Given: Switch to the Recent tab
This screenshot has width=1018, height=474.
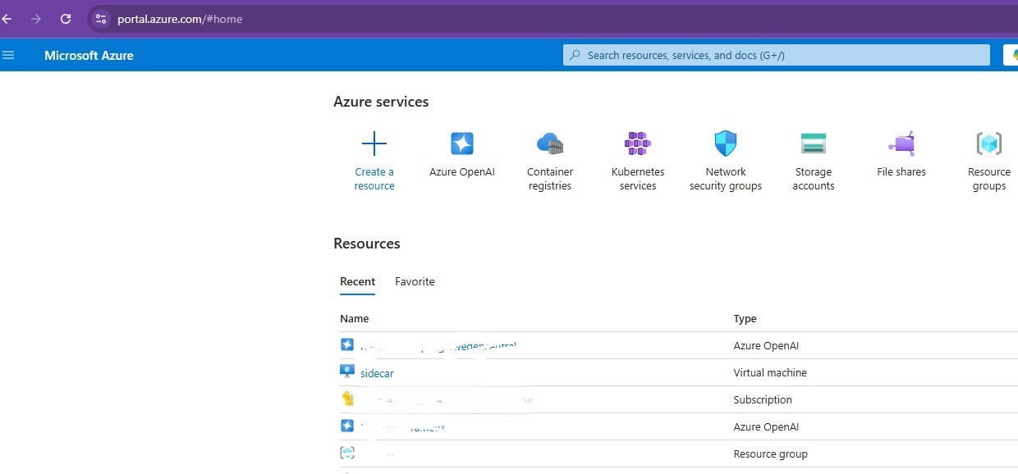Looking at the screenshot, I should tap(358, 281).
